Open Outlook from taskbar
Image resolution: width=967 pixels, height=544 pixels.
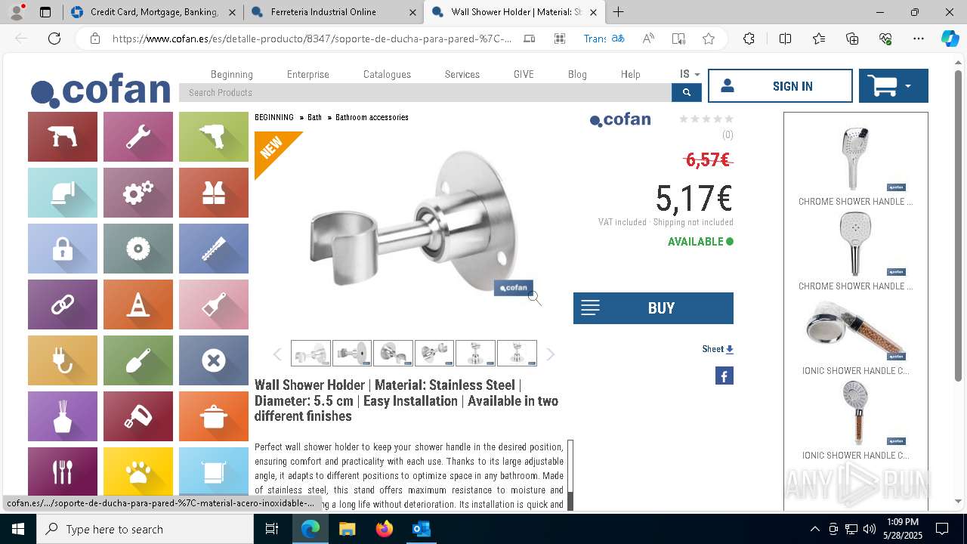421,529
